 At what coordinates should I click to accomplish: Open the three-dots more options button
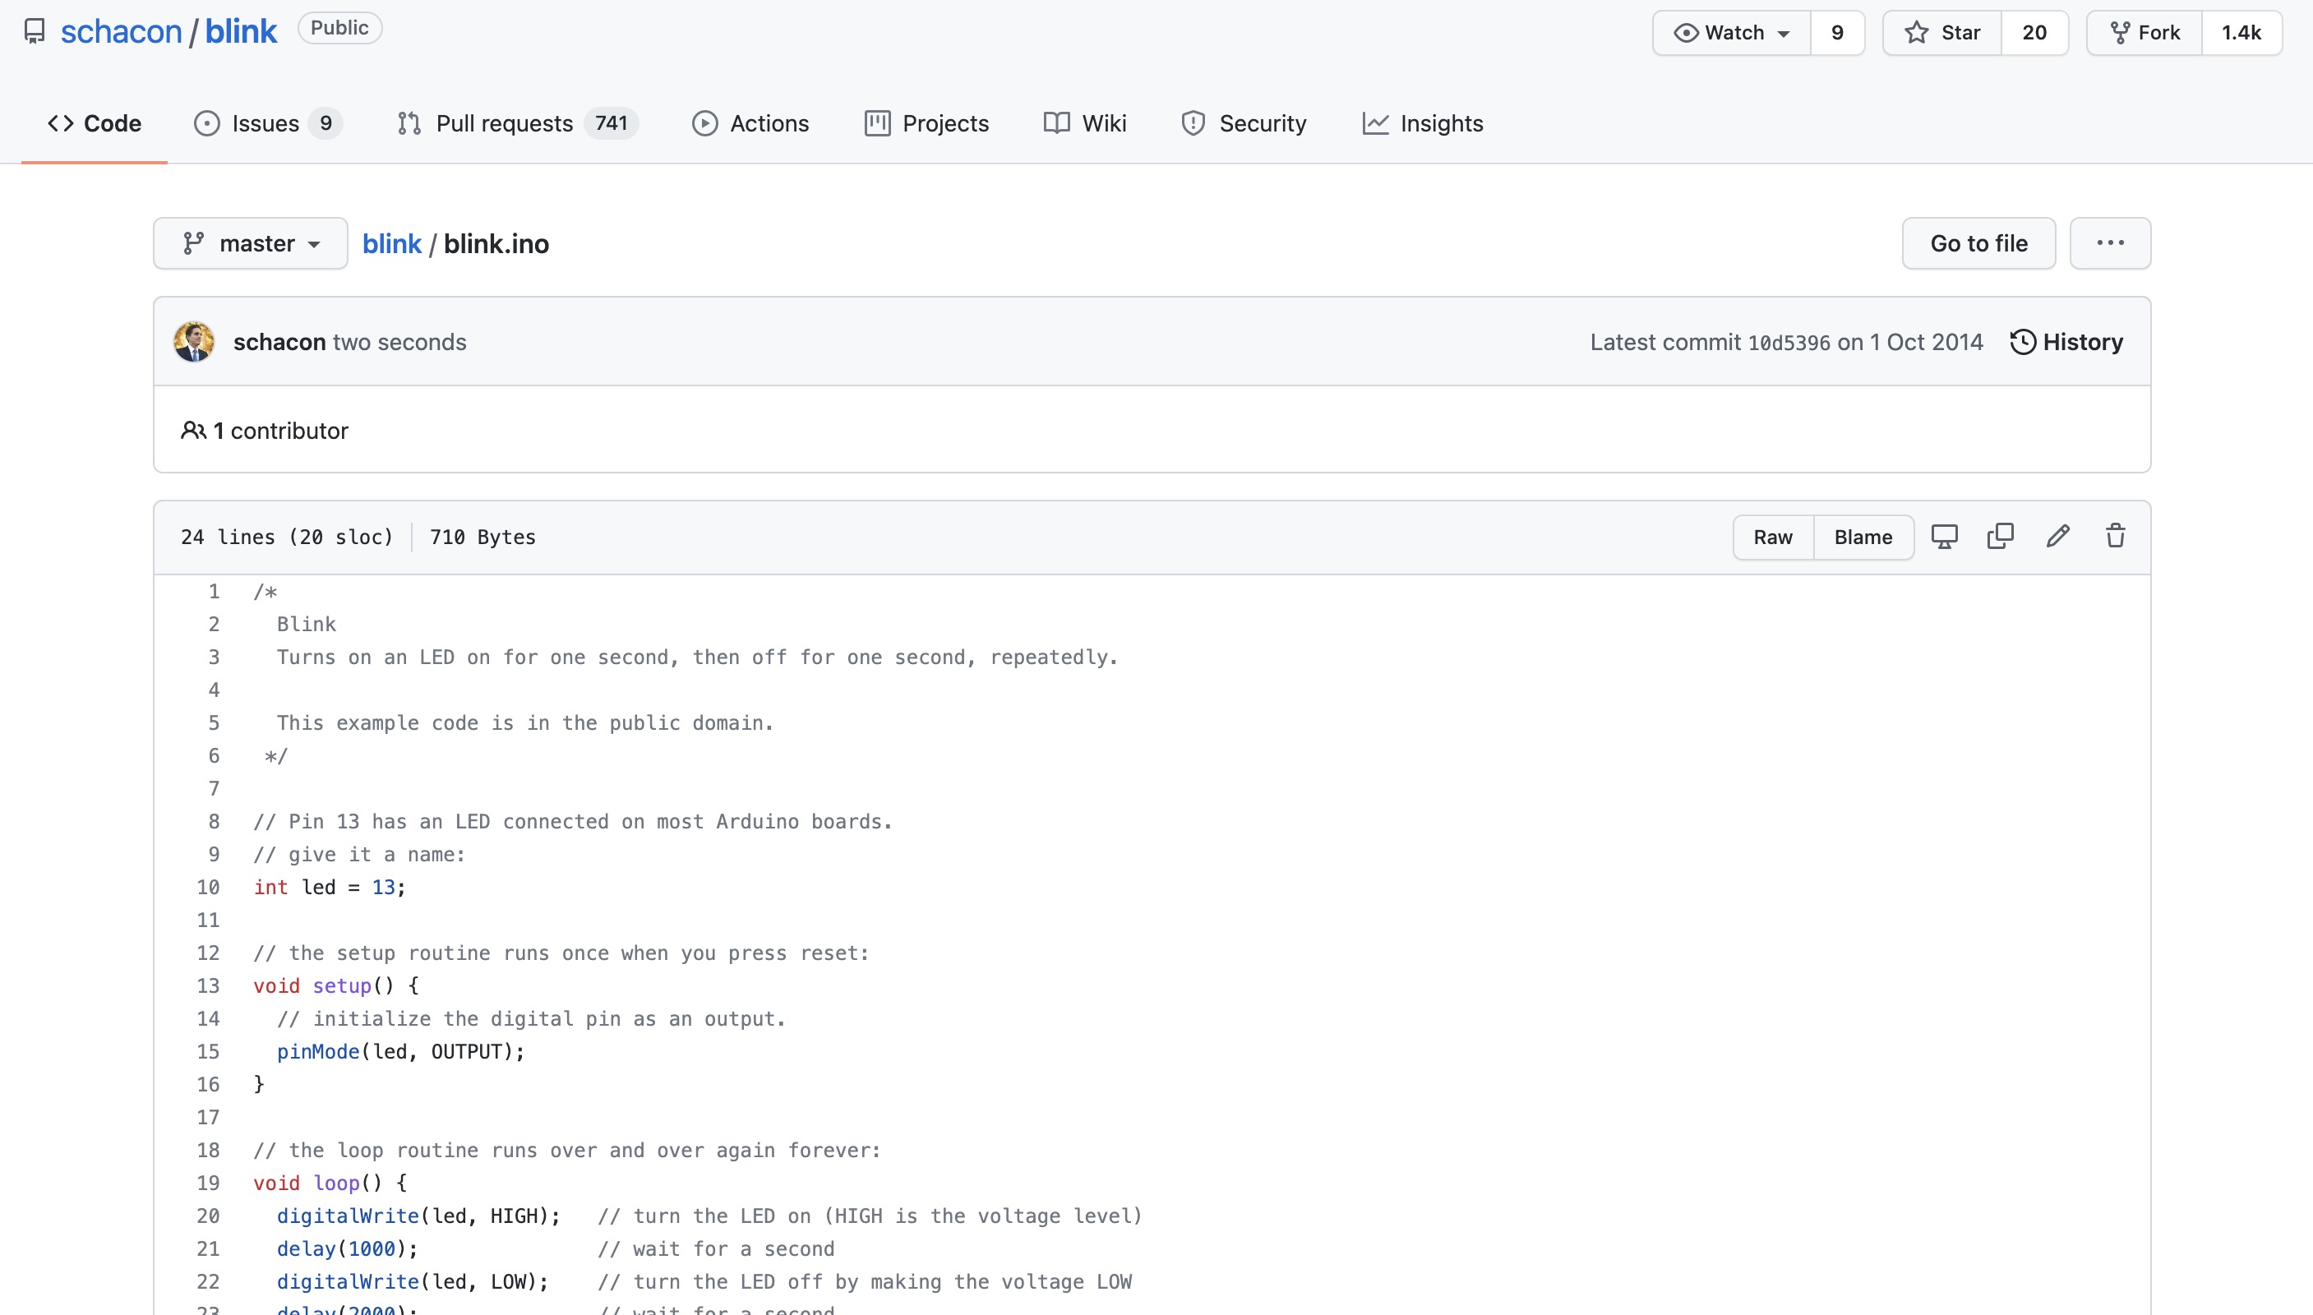[x=2110, y=243]
